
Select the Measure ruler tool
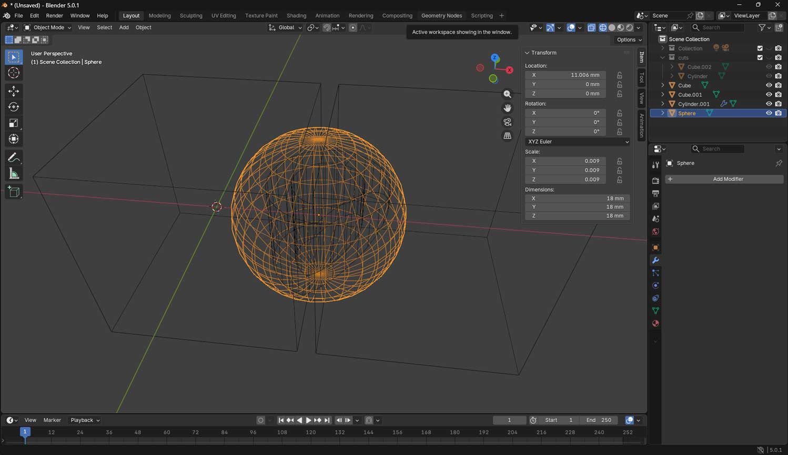[x=14, y=174]
